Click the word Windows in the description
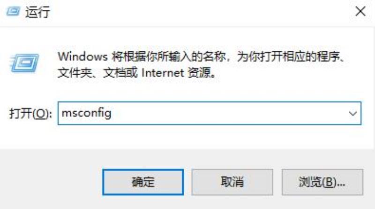 pos(83,56)
